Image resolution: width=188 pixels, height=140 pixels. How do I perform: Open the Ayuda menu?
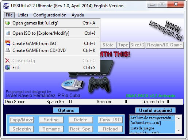tap(78, 15)
